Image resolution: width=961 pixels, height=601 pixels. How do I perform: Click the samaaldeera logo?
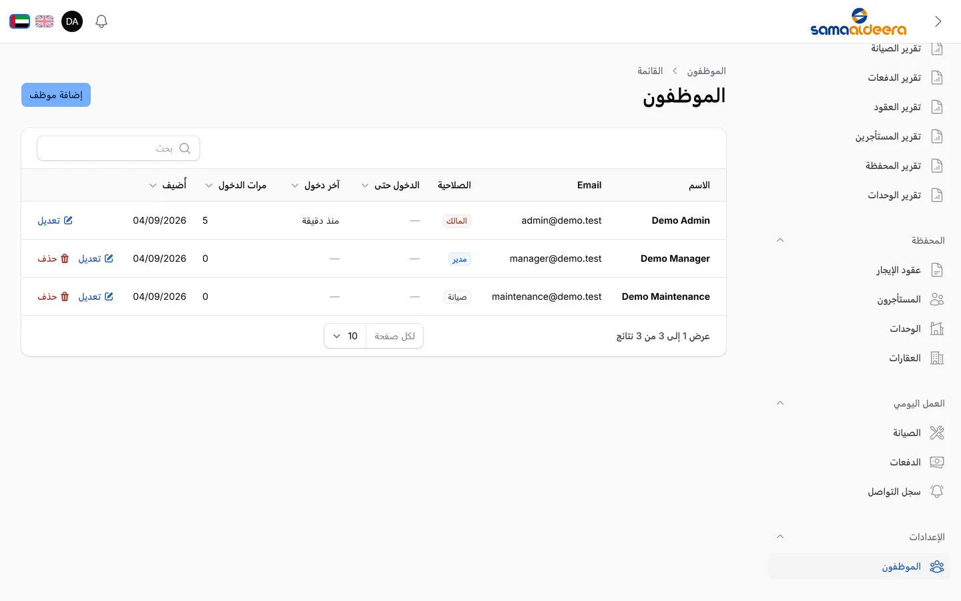tap(858, 22)
